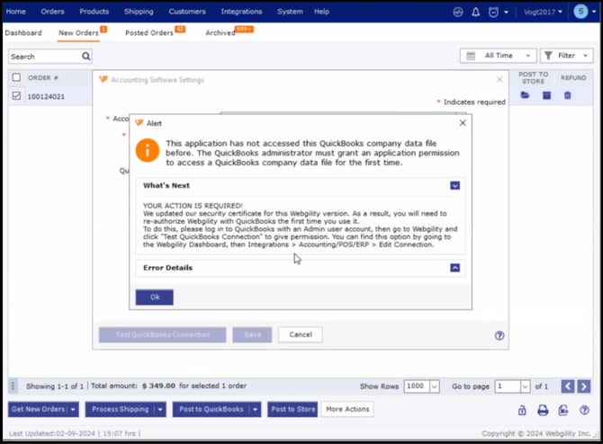
Task: Open help icon in settings dialog
Action: 499,335
